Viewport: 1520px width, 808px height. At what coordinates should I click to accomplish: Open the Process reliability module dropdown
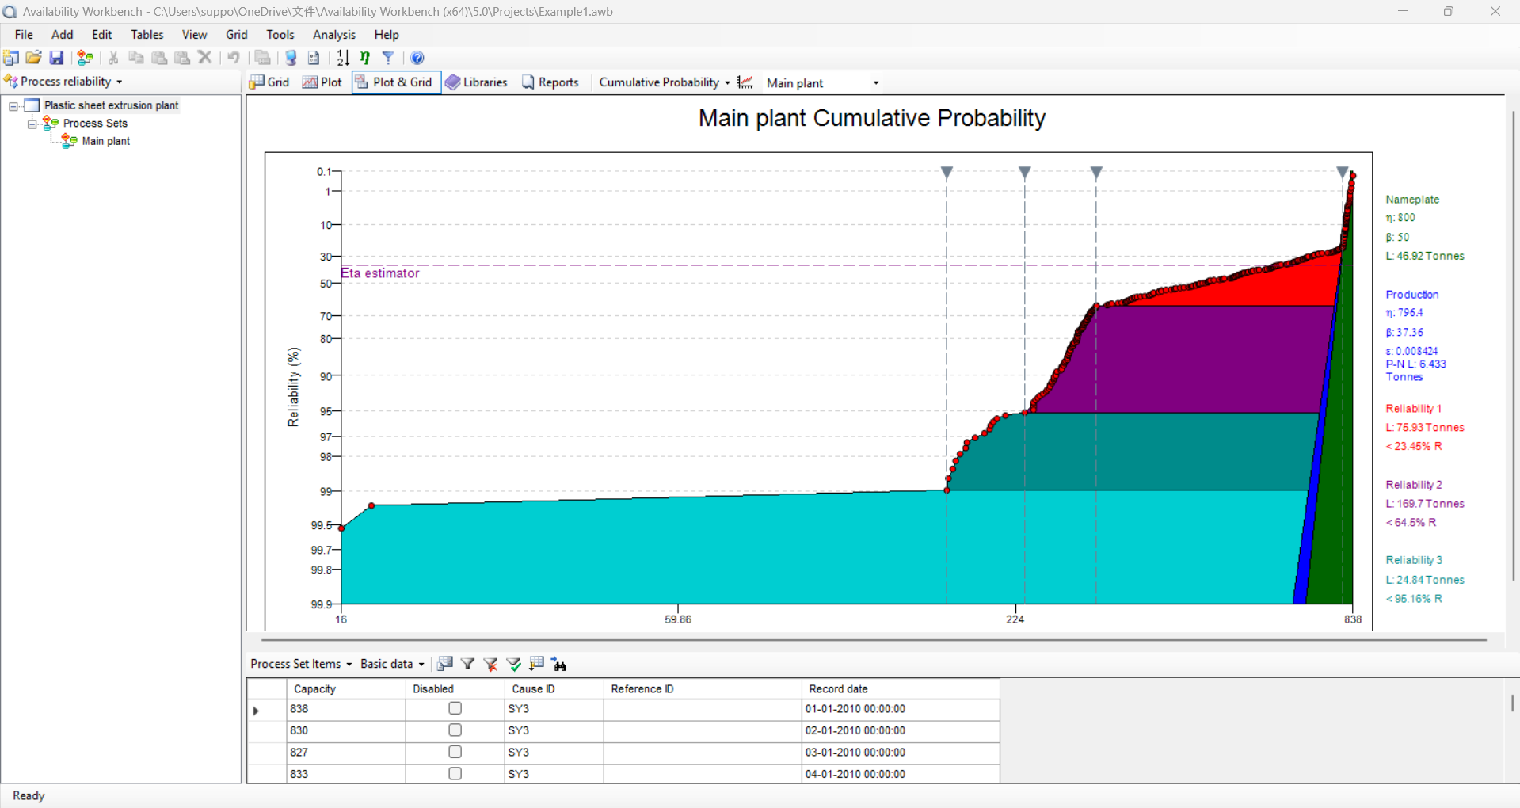[x=63, y=82]
